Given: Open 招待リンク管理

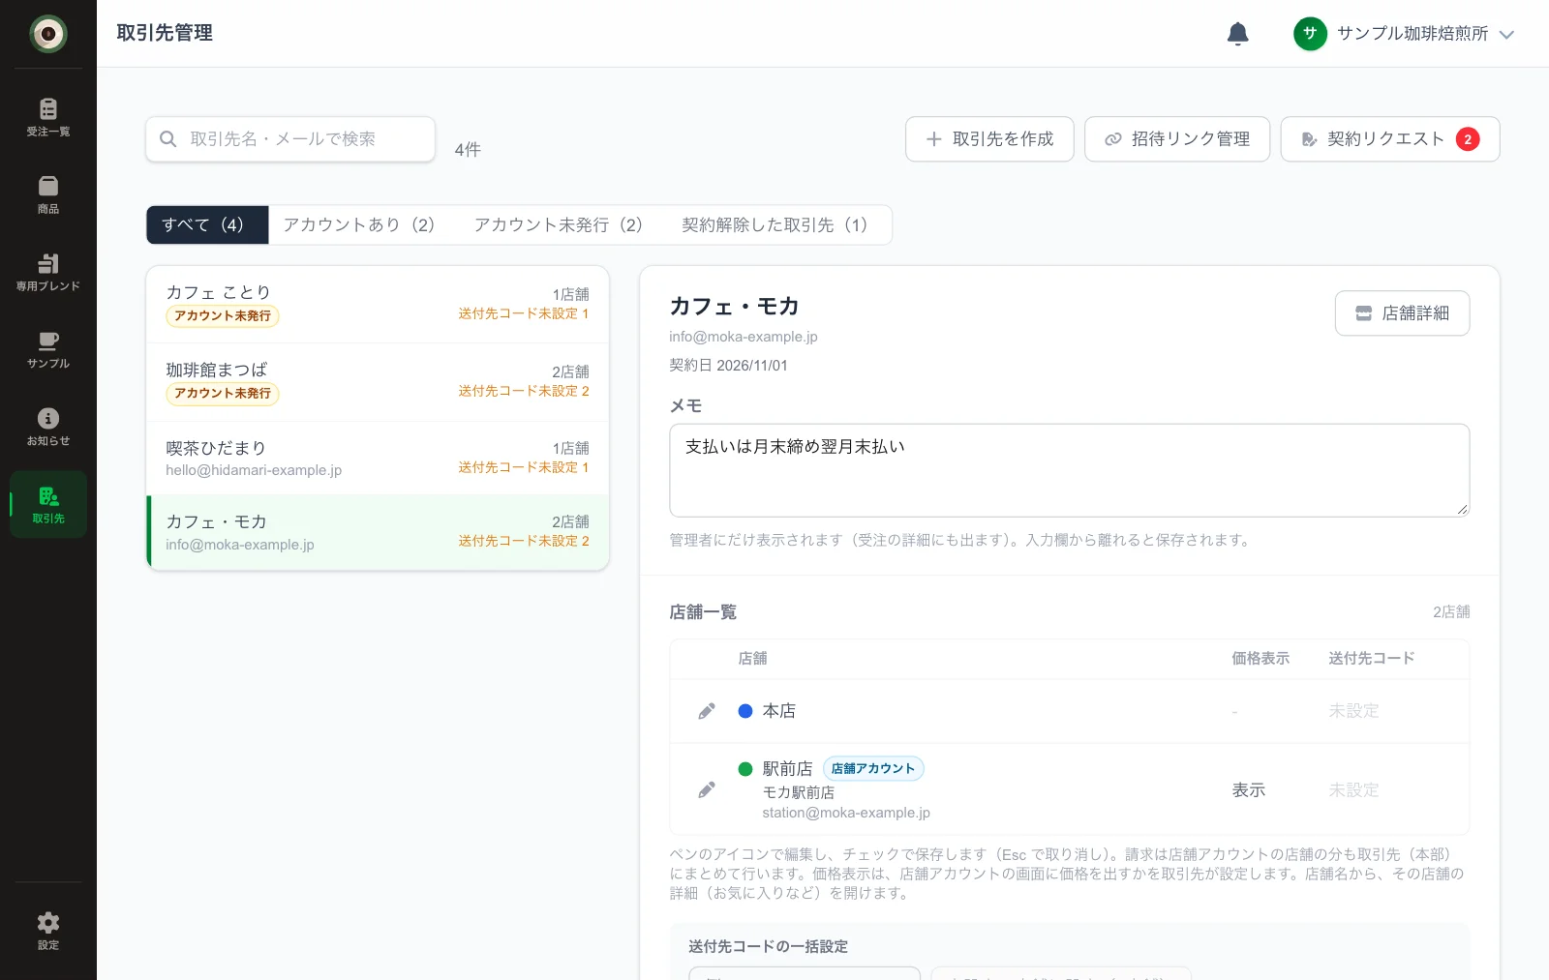Looking at the screenshot, I should point(1177,139).
